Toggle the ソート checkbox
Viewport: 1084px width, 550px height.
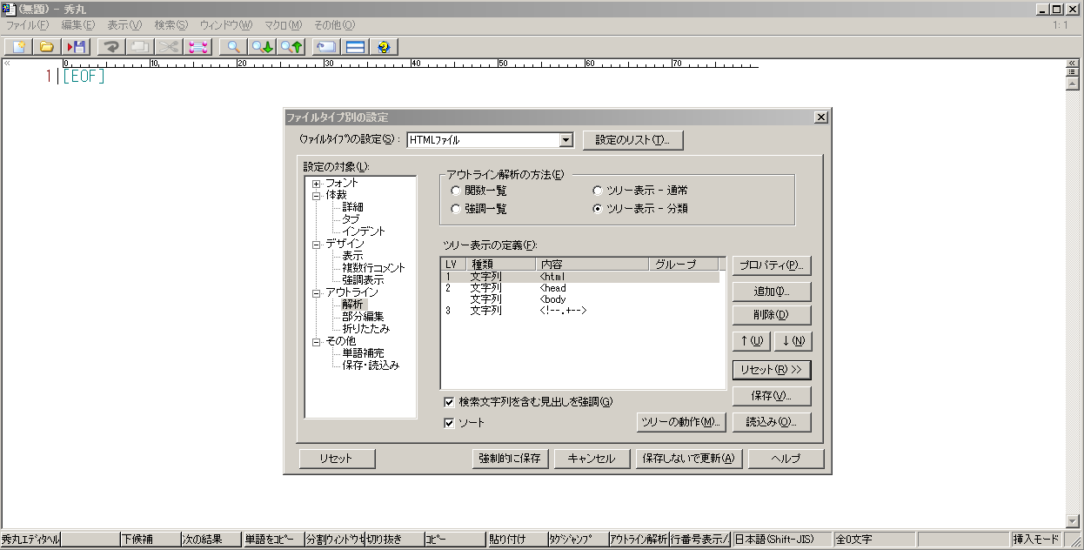tap(464, 423)
